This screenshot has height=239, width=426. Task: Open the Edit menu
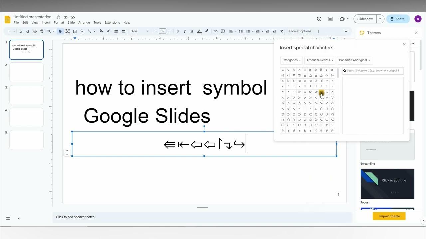click(25, 23)
